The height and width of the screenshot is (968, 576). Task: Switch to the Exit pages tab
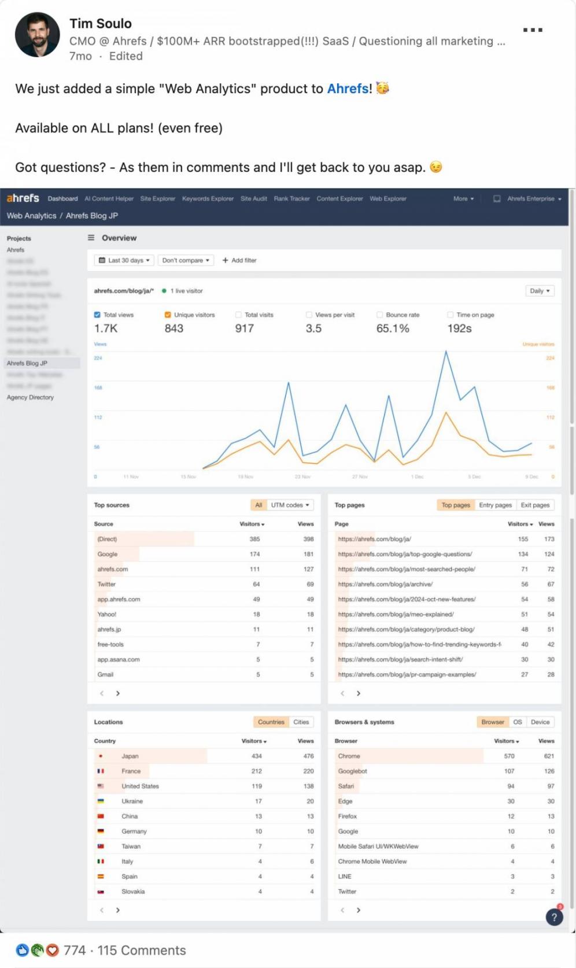click(535, 505)
